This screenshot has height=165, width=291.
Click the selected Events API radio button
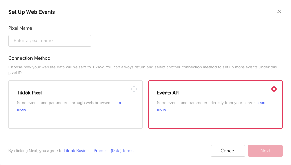point(274,89)
